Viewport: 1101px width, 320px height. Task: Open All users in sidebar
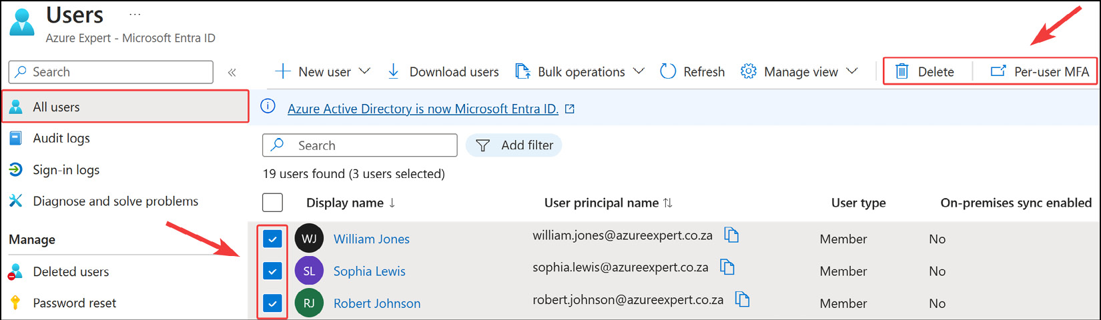[125, 107]
